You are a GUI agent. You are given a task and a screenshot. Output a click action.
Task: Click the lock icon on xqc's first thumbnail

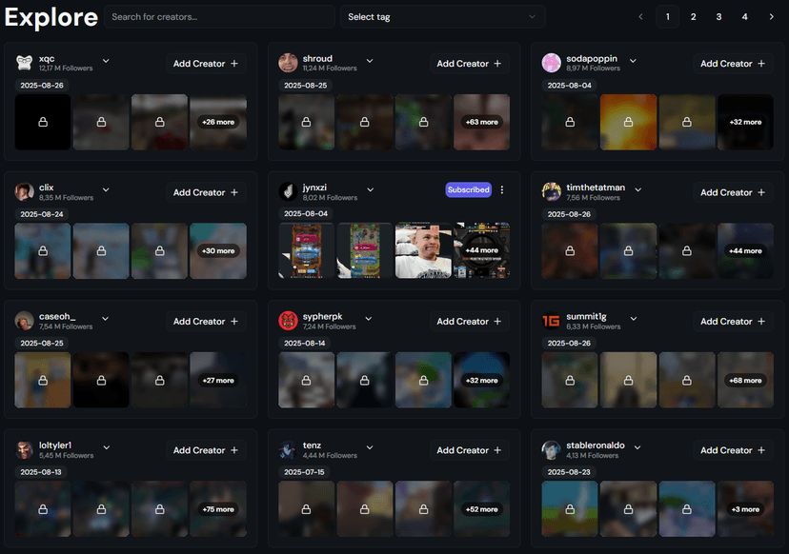click(x=42, y=122)
